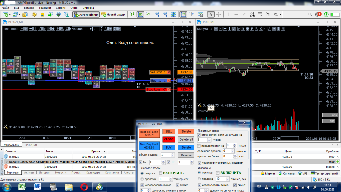Screen dimensions: 341x192
Task: Open Microsoft Word from the taskbar
Action: [x=38, y=187]
